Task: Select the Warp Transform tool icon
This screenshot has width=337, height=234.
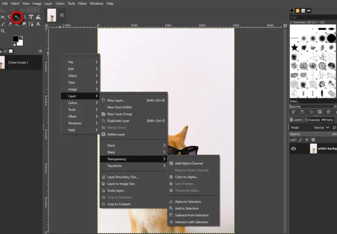Action: click(38, 17)
